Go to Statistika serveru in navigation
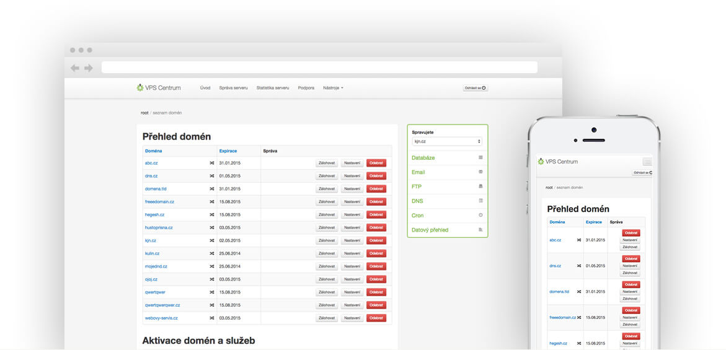The width and height of the screenshot is (726, 350). pyautogui.click(x=273, y=88)
